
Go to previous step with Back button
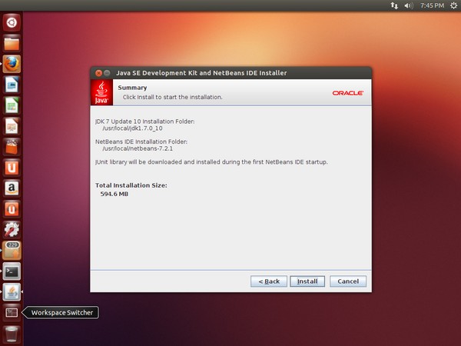pos(269,281)
